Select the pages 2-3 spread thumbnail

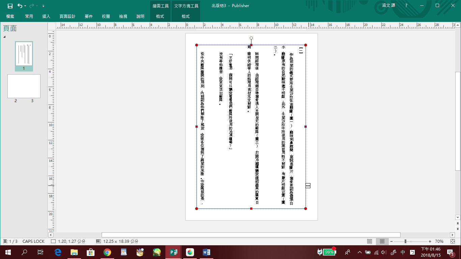tap(24, 86)
